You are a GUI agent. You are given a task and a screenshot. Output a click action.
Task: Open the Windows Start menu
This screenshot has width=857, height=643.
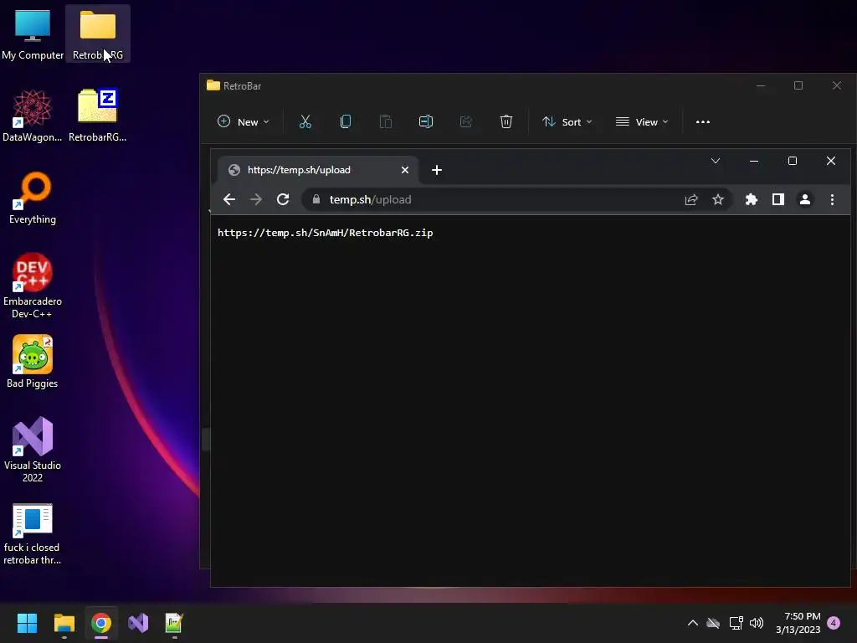tap(27, 623)
